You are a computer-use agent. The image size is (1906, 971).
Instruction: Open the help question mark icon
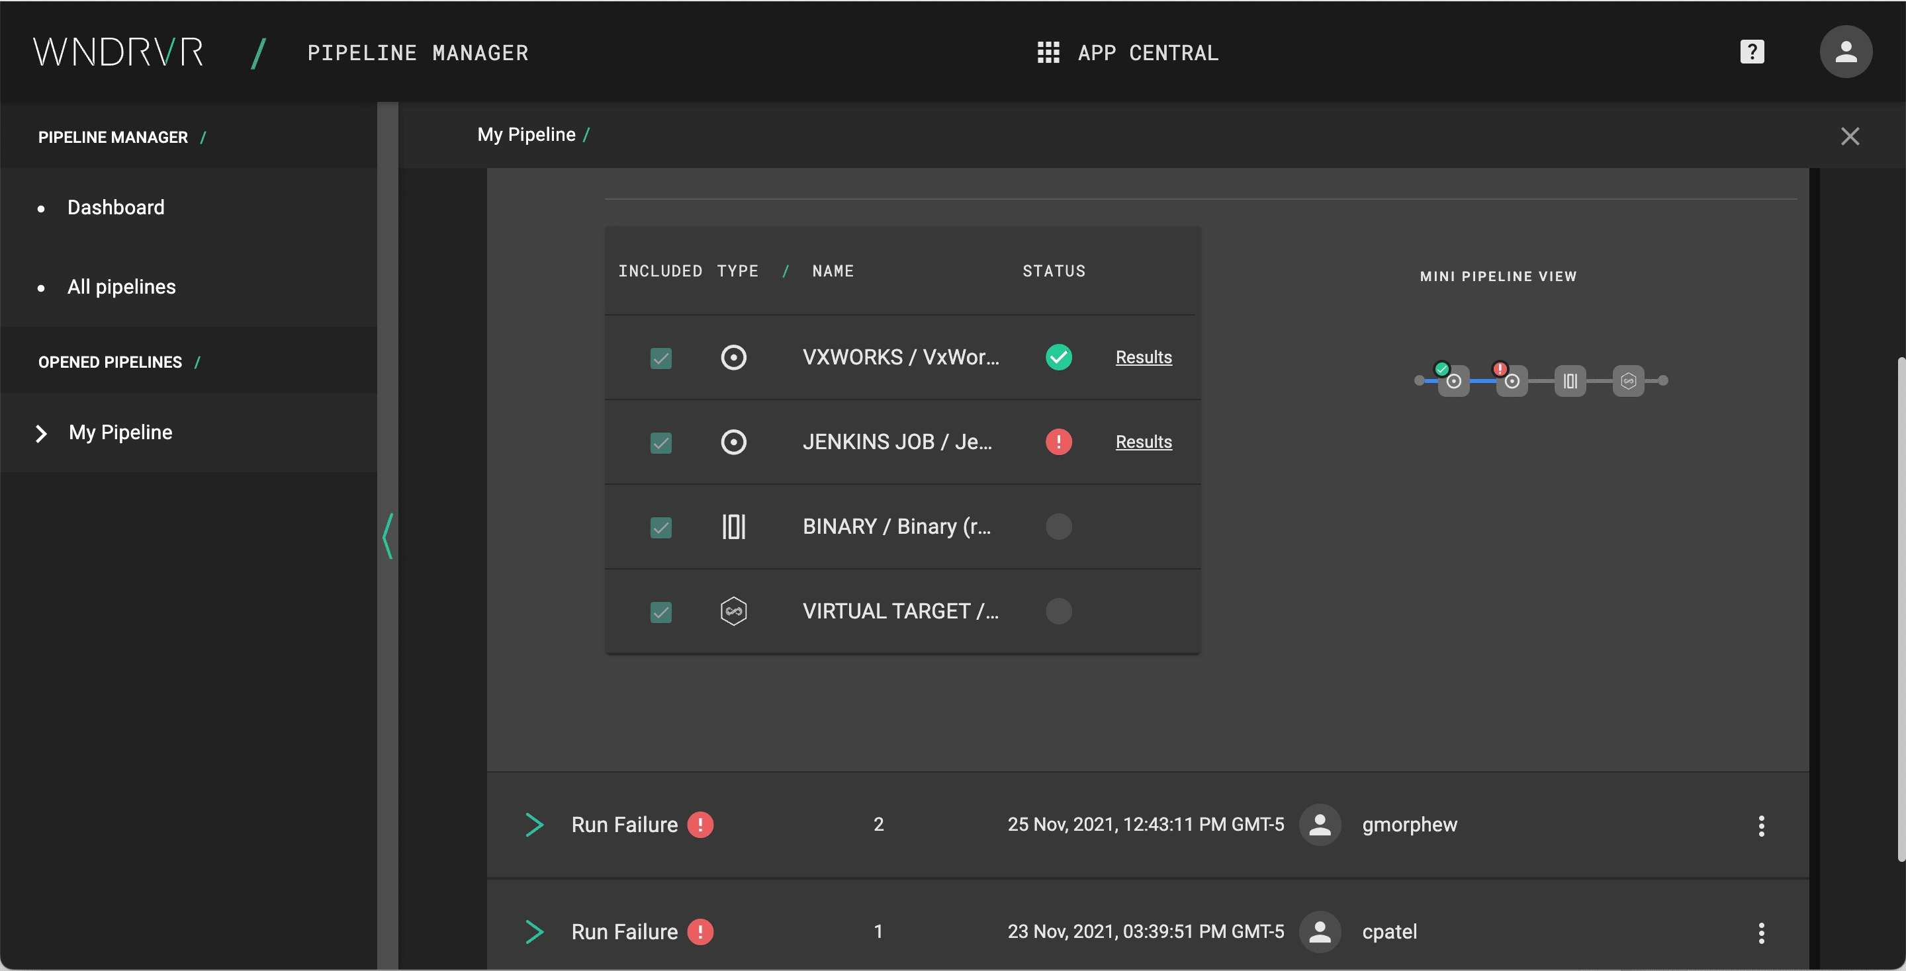[x=1751, y=52]
